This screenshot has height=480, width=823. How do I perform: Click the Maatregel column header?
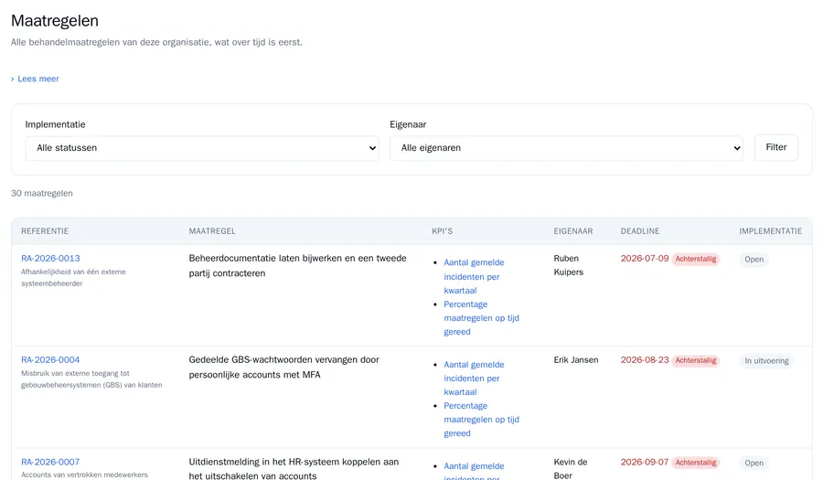pyautogui.click(x=212, y=231)
